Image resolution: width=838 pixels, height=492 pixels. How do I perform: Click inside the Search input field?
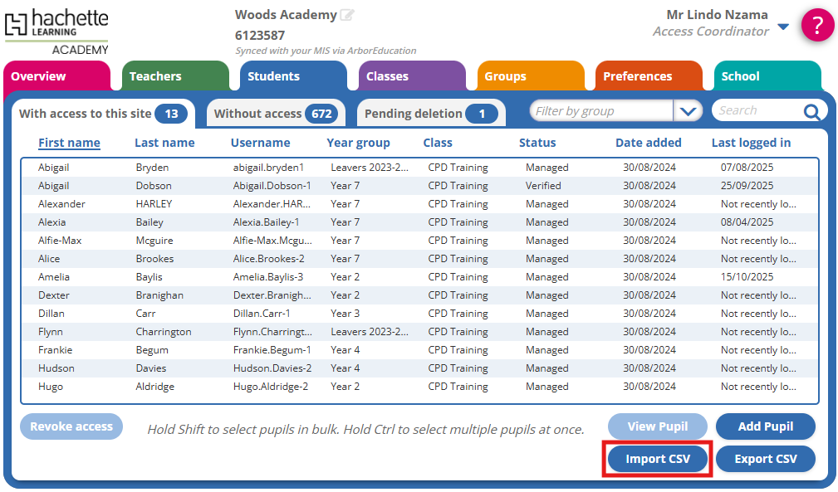coord(756,111)
